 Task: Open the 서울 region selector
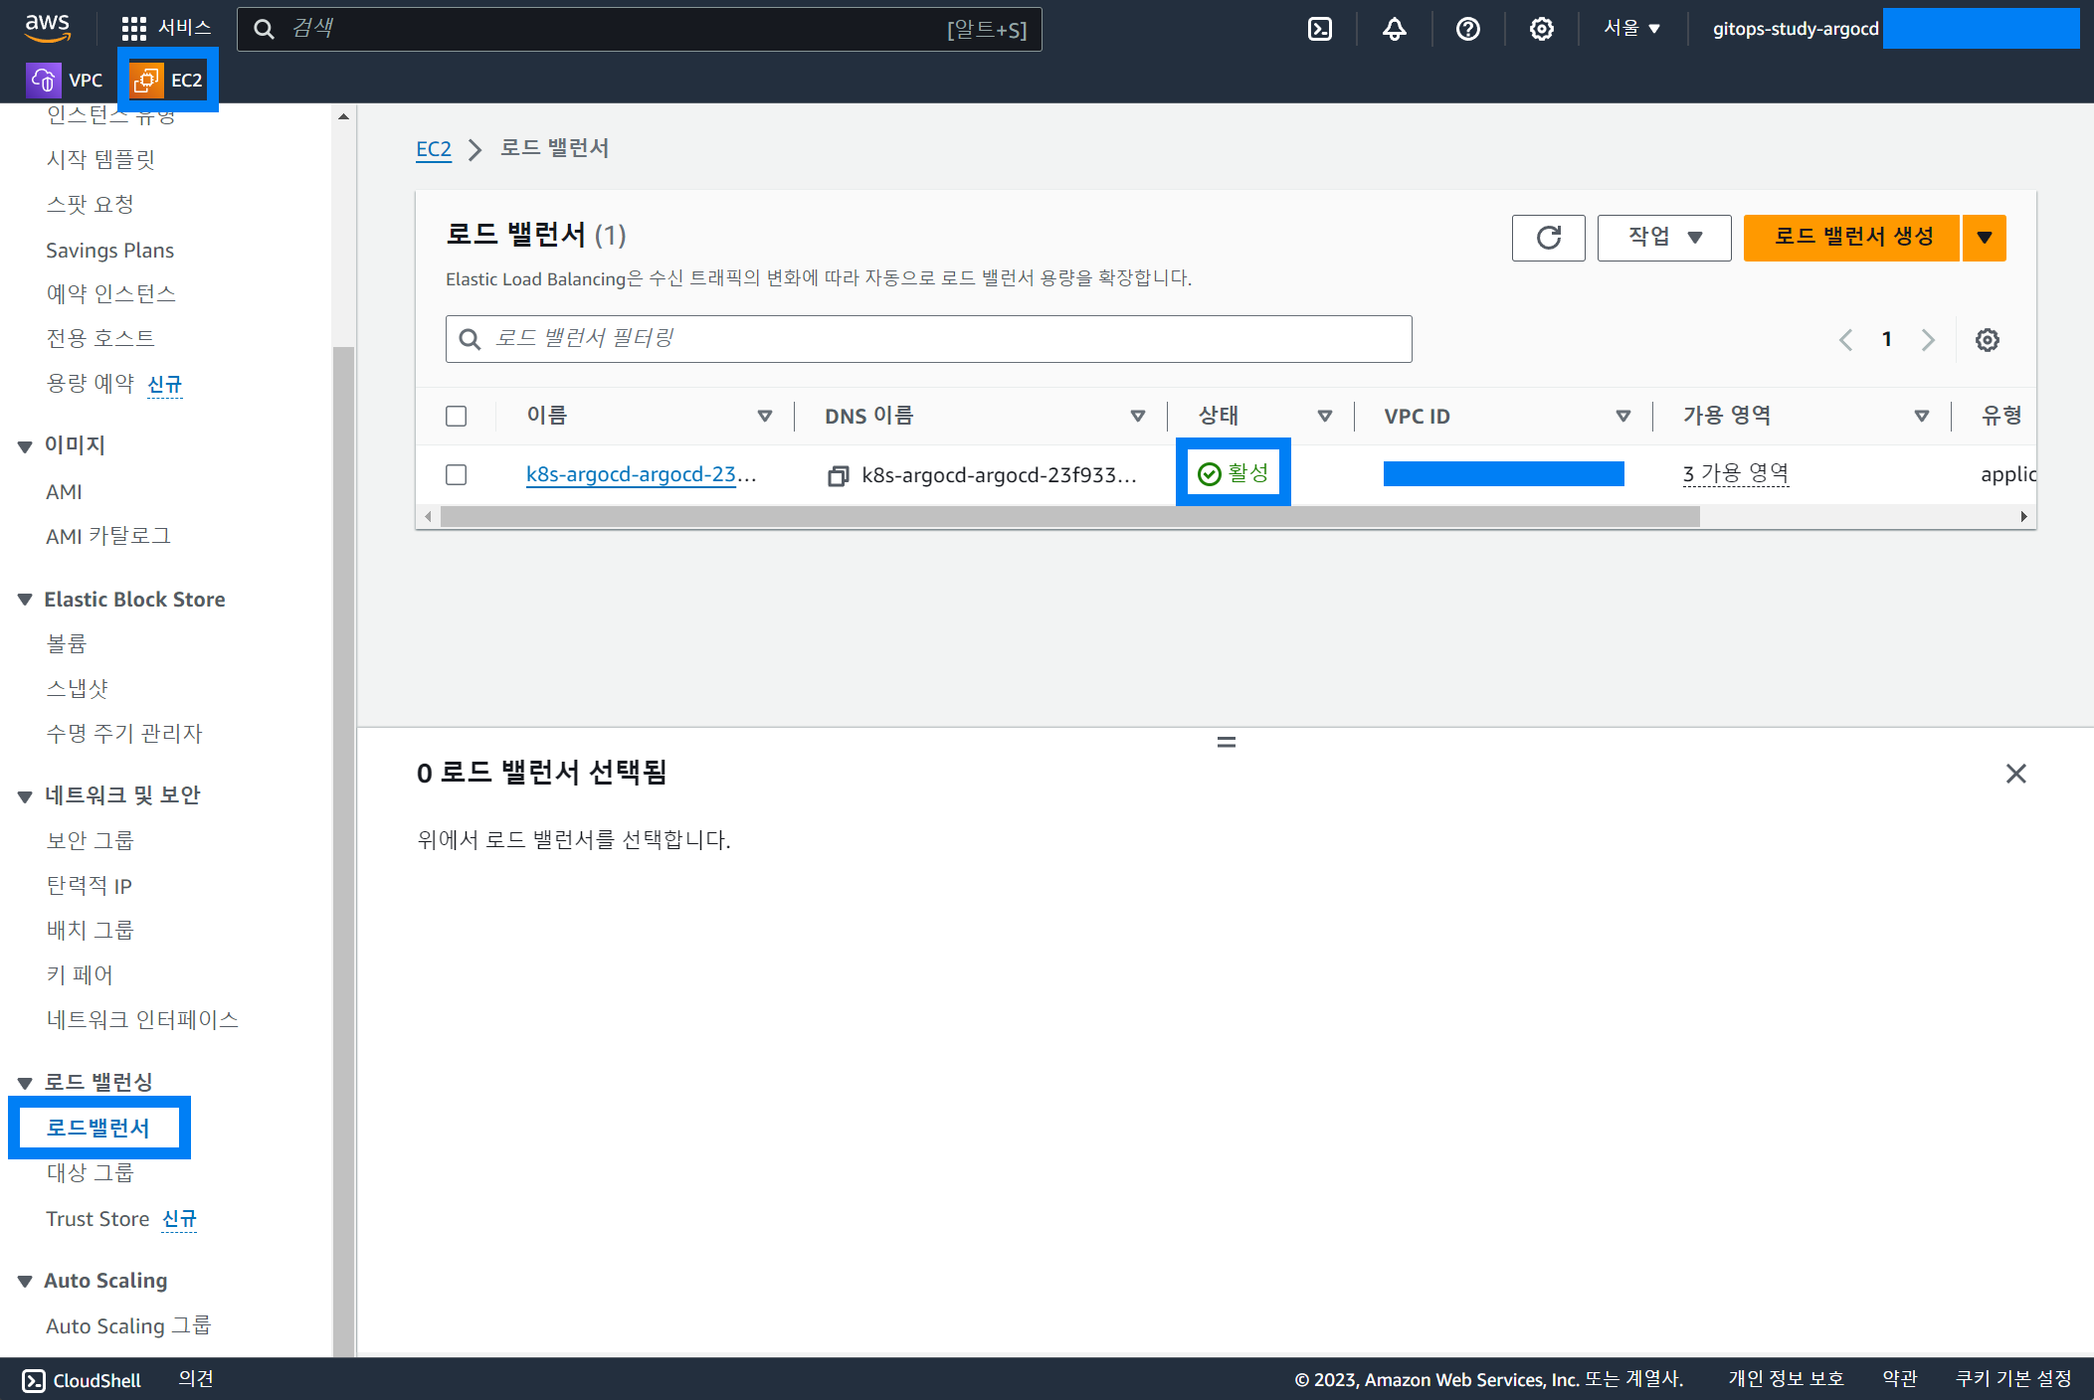tap(1631, 29)
